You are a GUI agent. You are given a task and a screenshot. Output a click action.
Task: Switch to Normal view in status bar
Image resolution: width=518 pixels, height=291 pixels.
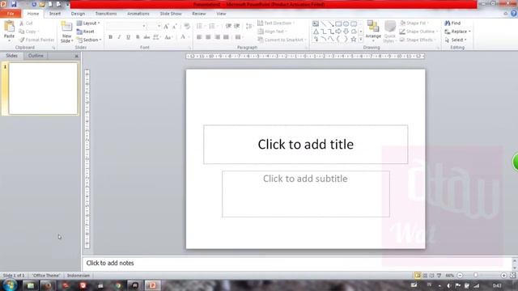coord(418,275)
